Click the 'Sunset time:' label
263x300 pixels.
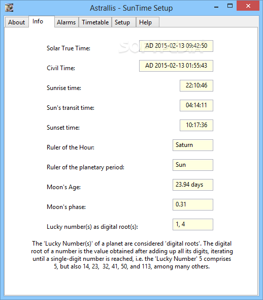click(63, 128)
